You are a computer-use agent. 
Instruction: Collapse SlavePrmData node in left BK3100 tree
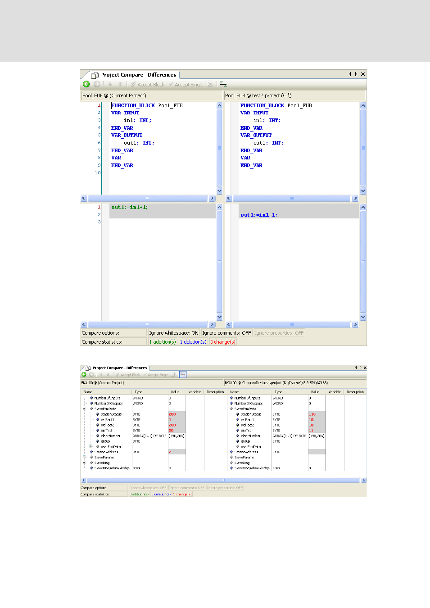(84, 409)
